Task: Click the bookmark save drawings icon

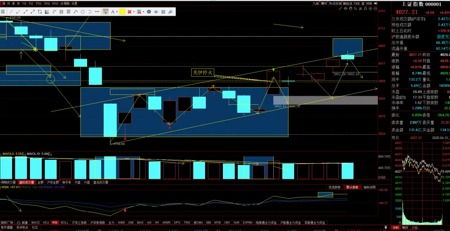Action: click(x=139, y=12)
